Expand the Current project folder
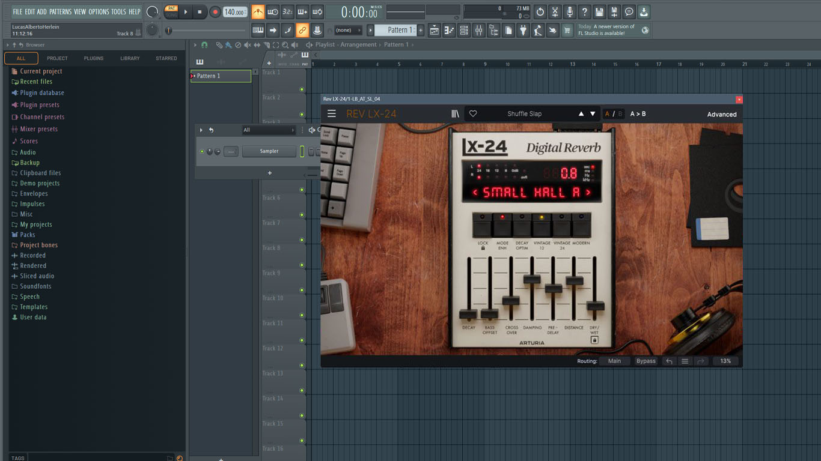This screenshot has width=821, height=461. [x=41, y=71]
